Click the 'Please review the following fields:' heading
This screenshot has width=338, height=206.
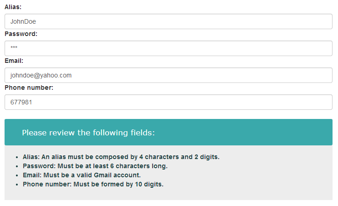[x=88, y=133]
